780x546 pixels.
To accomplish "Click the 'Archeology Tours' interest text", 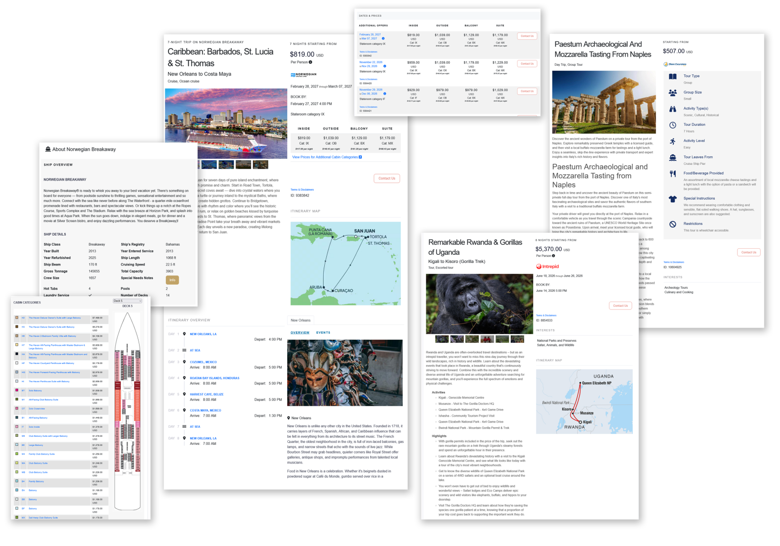I will pyautogui.click(x=676, y=288).
